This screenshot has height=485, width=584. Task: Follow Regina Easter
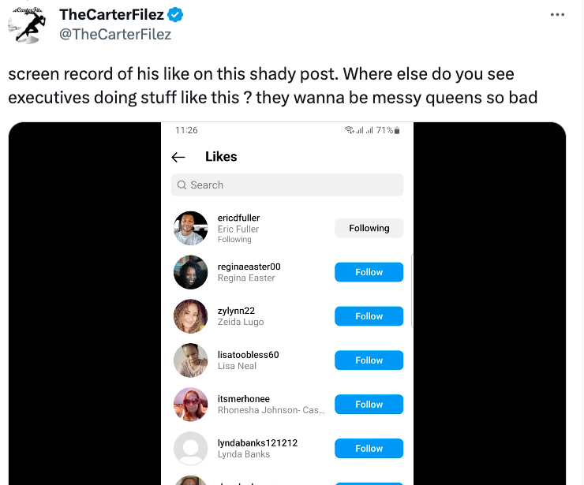click(x=369, y=272)
